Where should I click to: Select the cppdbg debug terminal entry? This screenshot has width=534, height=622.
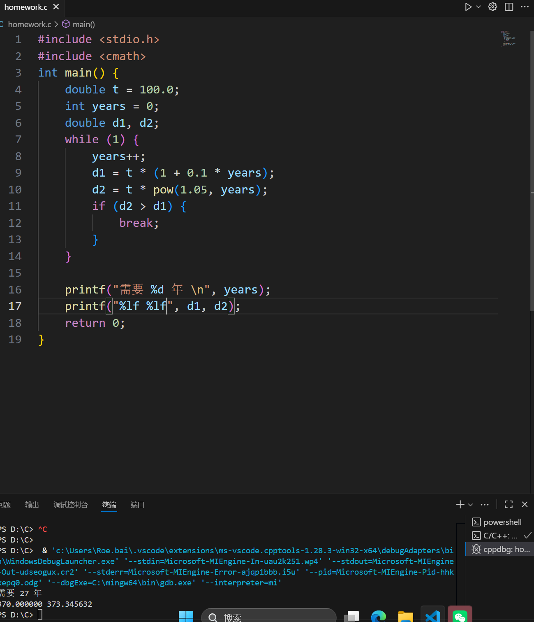pyautogui.click(x=499, y=549)
